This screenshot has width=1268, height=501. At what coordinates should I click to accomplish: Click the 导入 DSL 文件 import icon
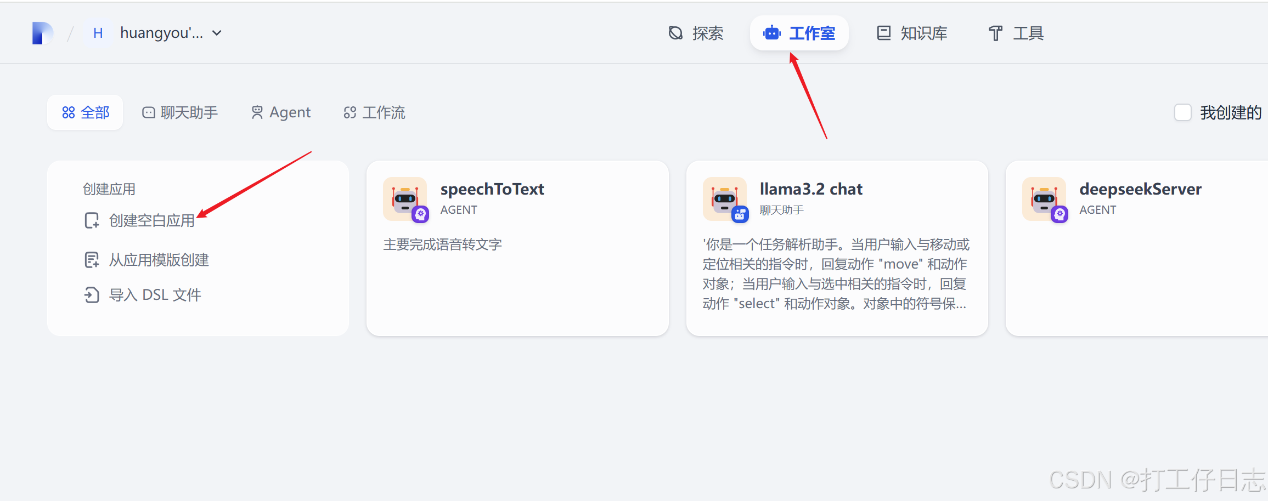(x=92, y=294)
